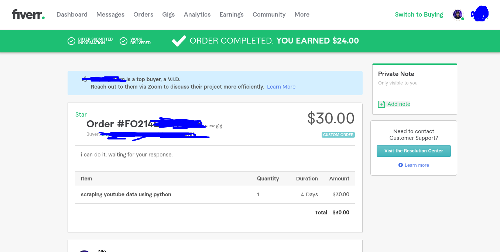Click the Add note plus icon
This screenshot has width=500, height=252.
point(381,104)
